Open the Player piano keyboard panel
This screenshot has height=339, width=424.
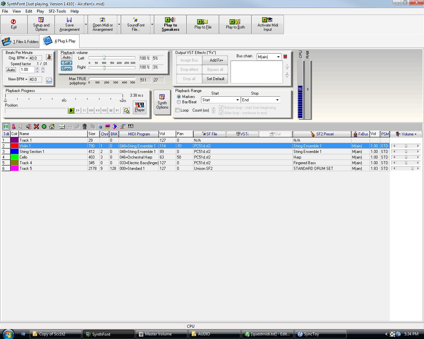[x=139, y=107]
